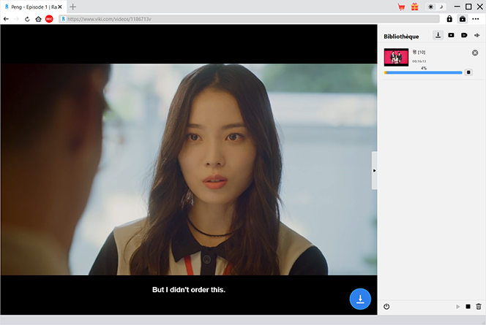Open the home page
The height and width of the screenshot is (325, 486).
pyautogui.click(x=38, y=19)
